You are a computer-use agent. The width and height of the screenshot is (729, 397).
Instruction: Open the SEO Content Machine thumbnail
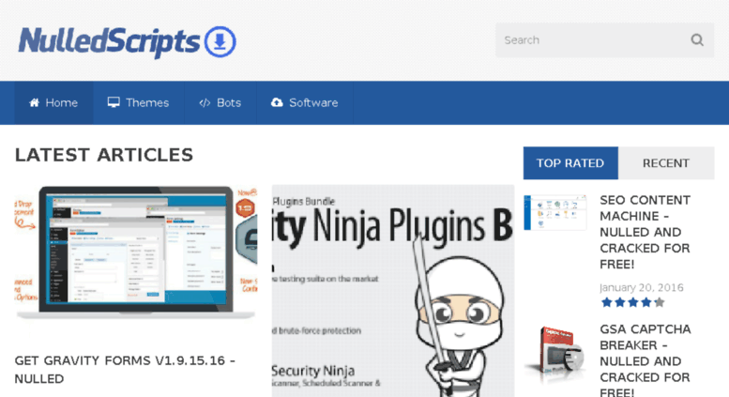(555, 212)
